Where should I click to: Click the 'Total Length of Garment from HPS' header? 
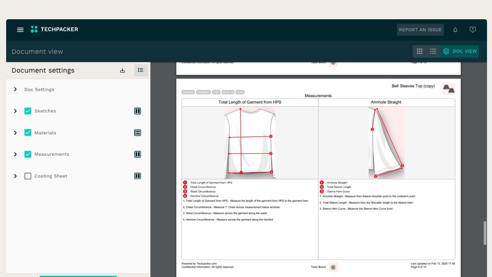tap(250, 102)
